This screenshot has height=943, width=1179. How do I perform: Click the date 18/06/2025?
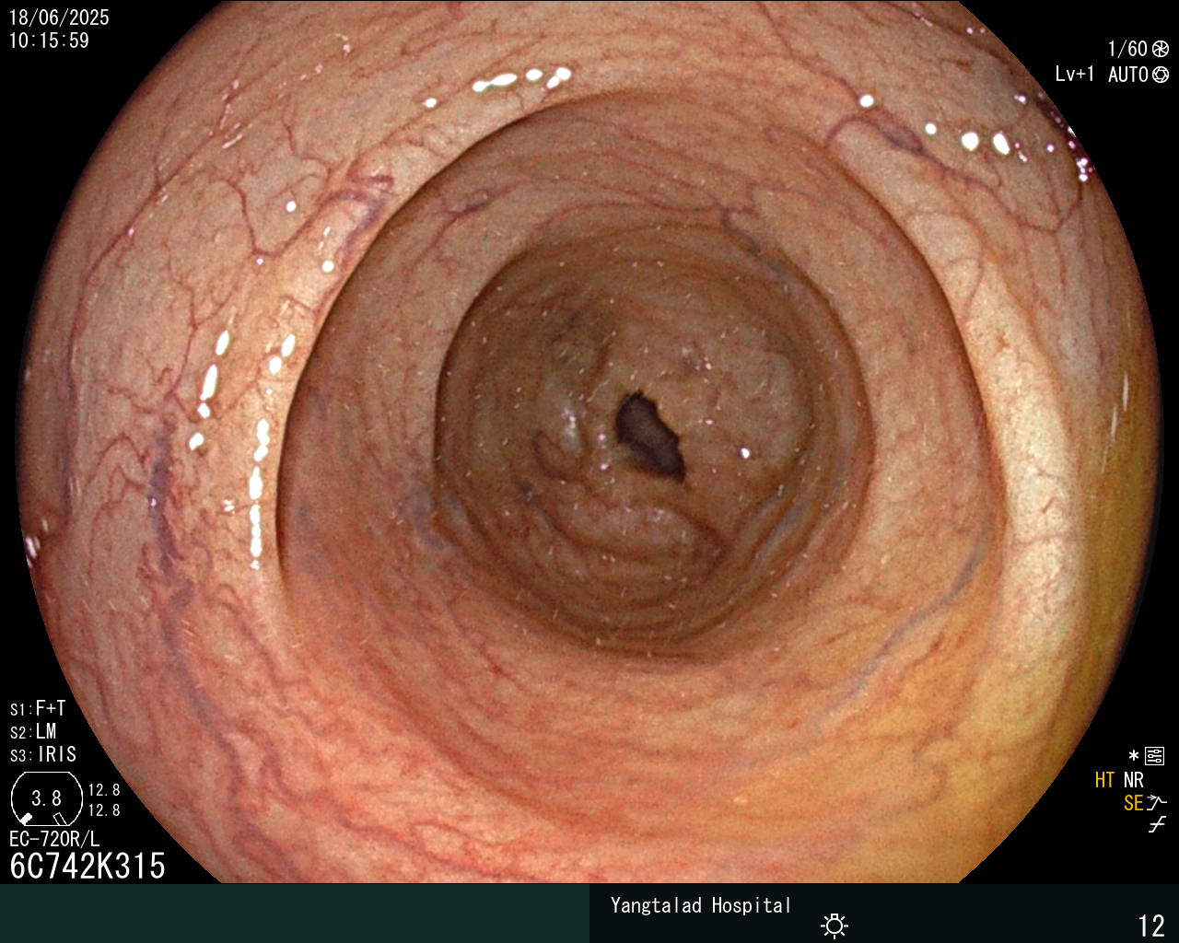point(59,17)
